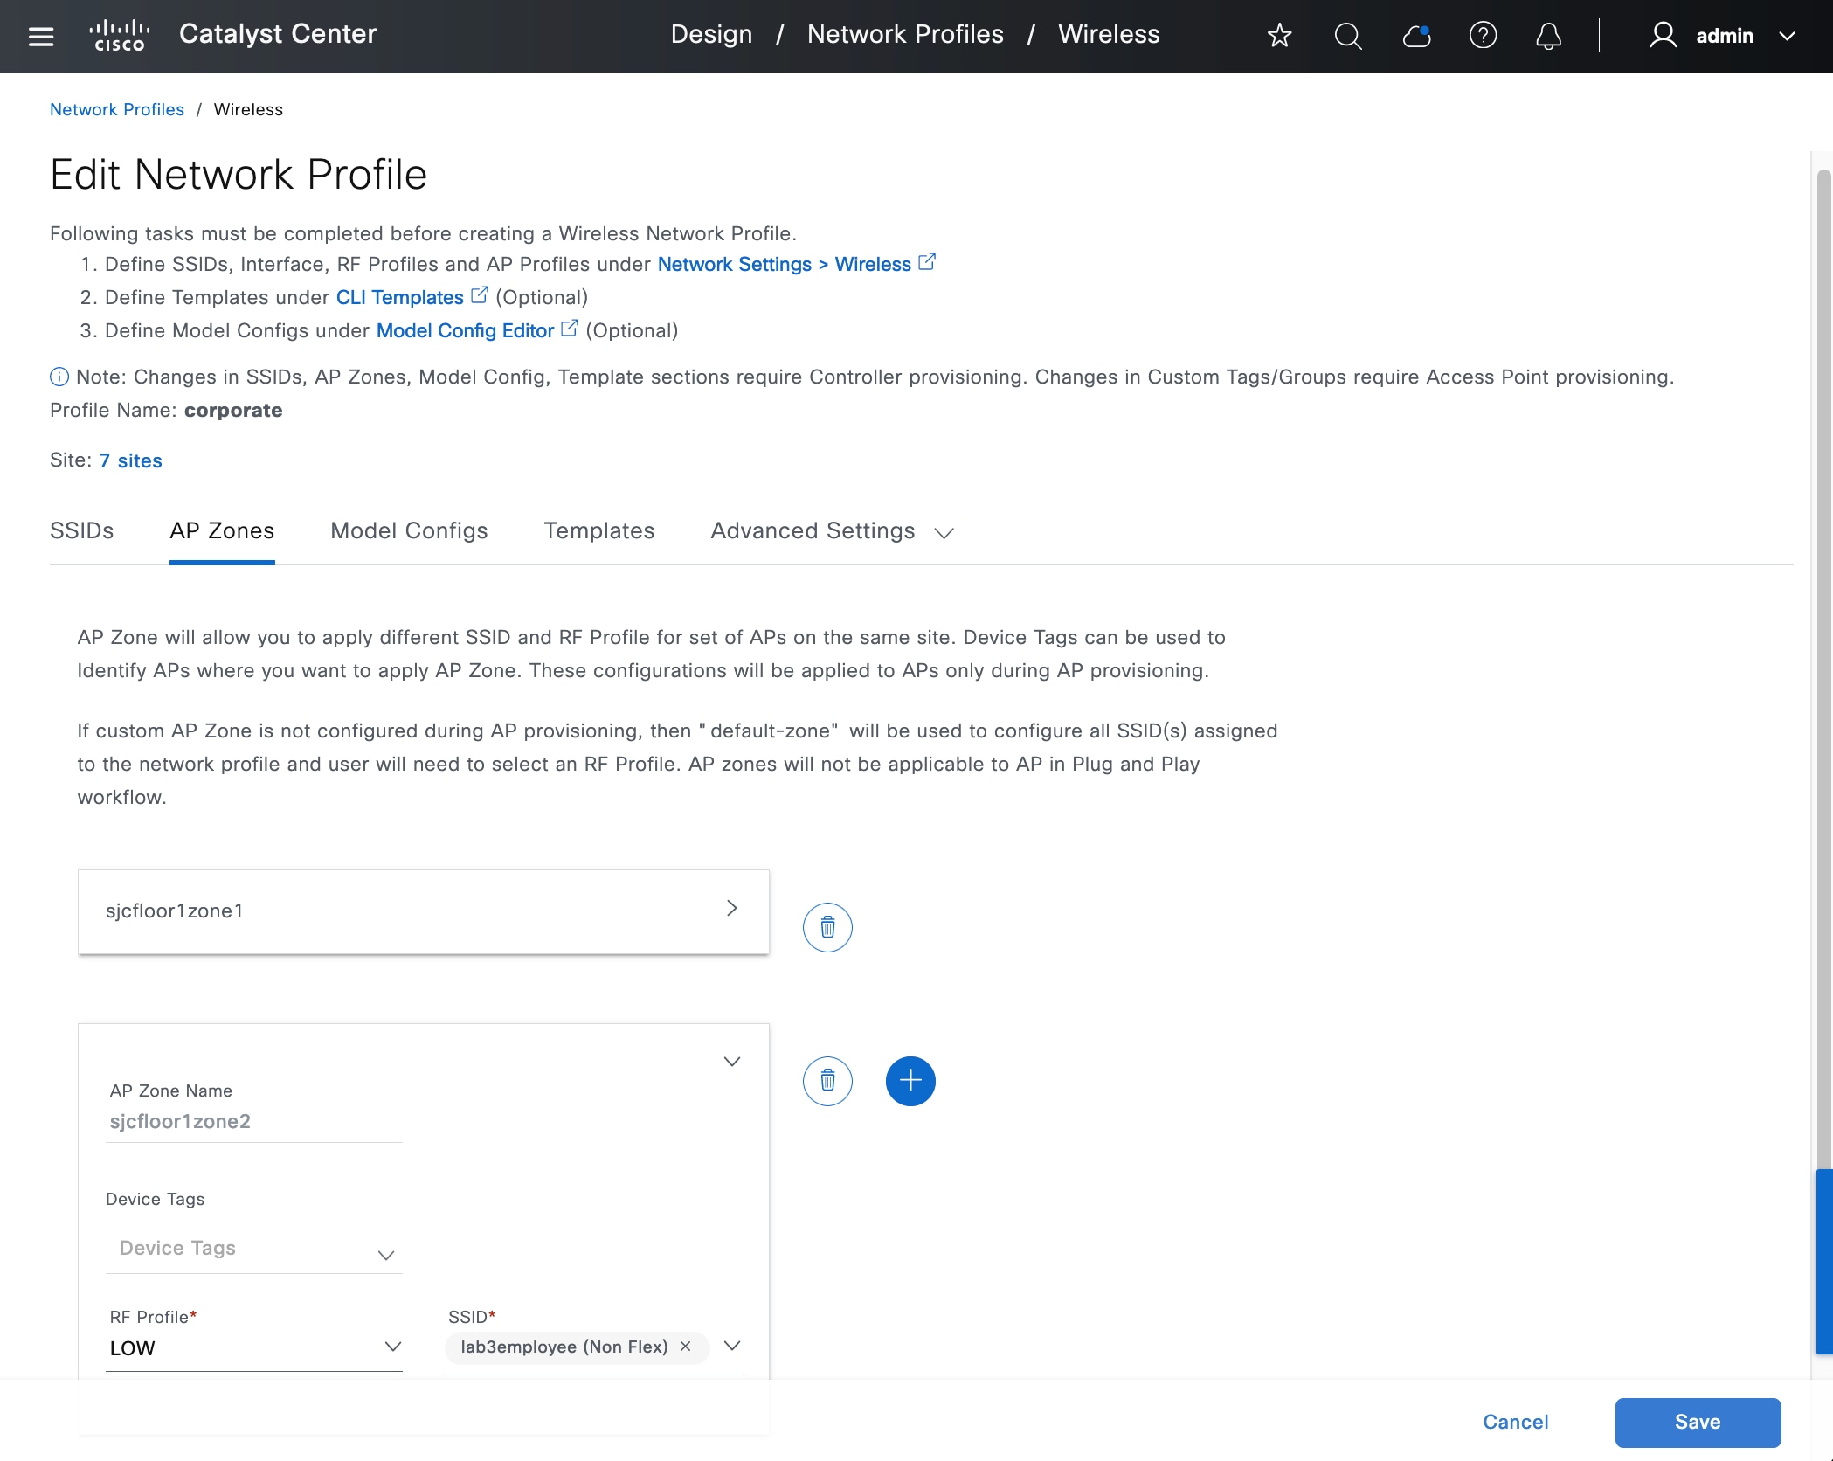Expand the sjcfloor1zone1 zone panel
Viewport: 1833px width, 1461px height.
click(x=731, y=909)
